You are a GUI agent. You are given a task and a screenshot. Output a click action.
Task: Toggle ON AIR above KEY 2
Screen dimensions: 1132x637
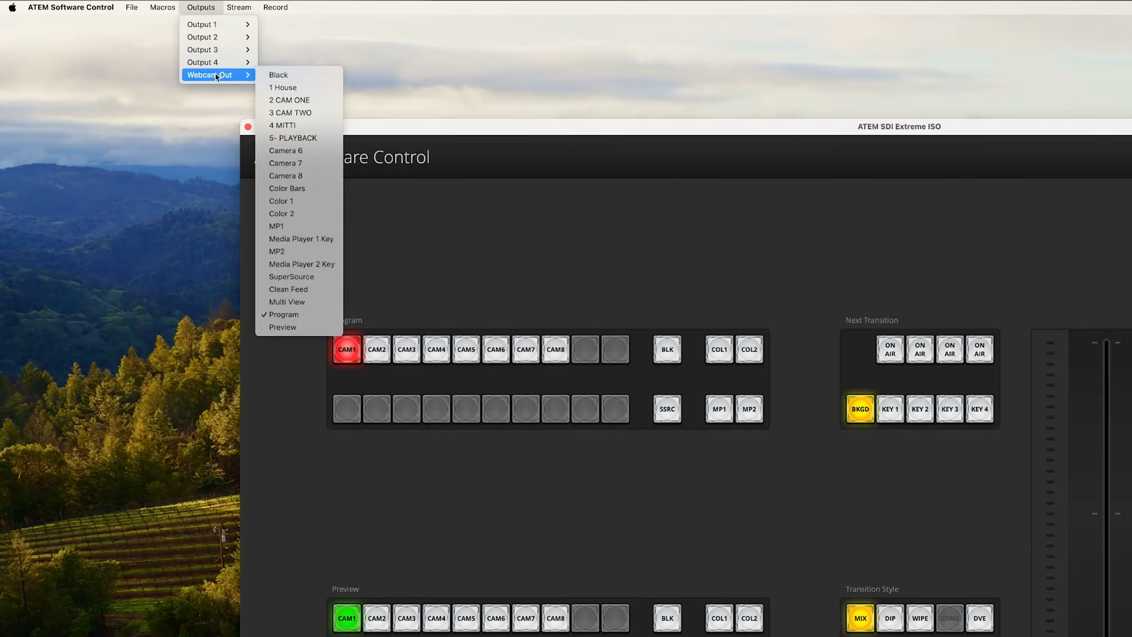click(x=920, y=350)
